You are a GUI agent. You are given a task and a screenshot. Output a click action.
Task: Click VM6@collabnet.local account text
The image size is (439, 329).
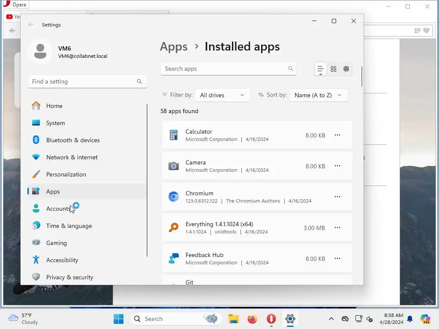coord(83,56)
